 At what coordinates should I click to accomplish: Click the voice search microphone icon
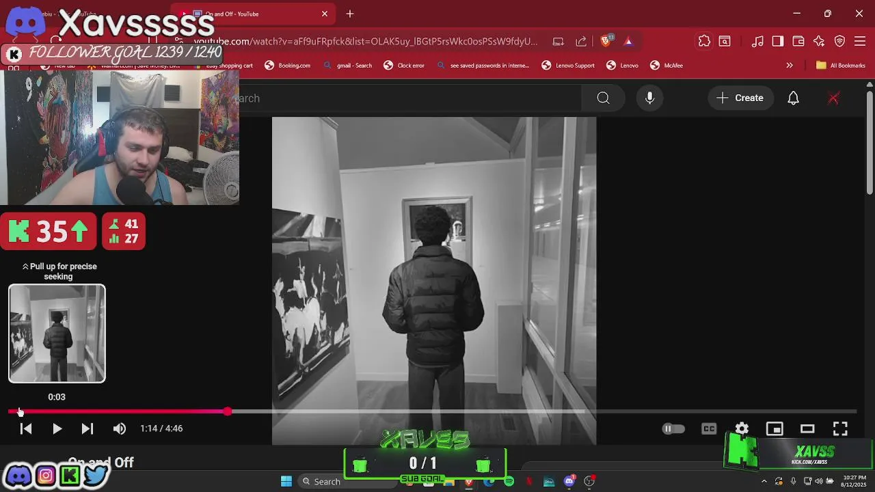click(649, 98)
